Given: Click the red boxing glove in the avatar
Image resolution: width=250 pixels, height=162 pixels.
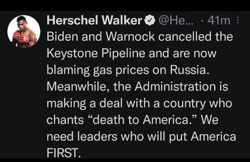Looking at the screenshot, I should (17, 36).
